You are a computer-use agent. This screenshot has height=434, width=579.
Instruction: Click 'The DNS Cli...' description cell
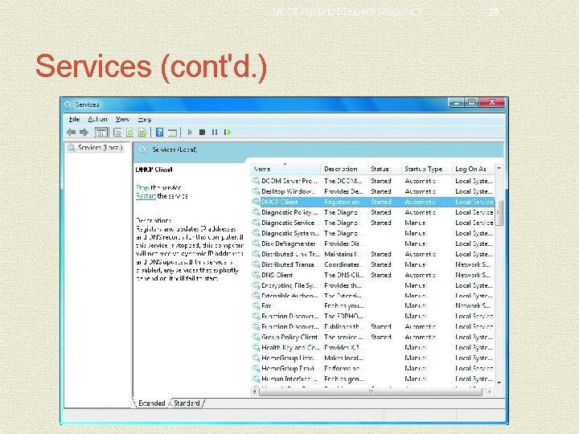[x=344, y=275]
